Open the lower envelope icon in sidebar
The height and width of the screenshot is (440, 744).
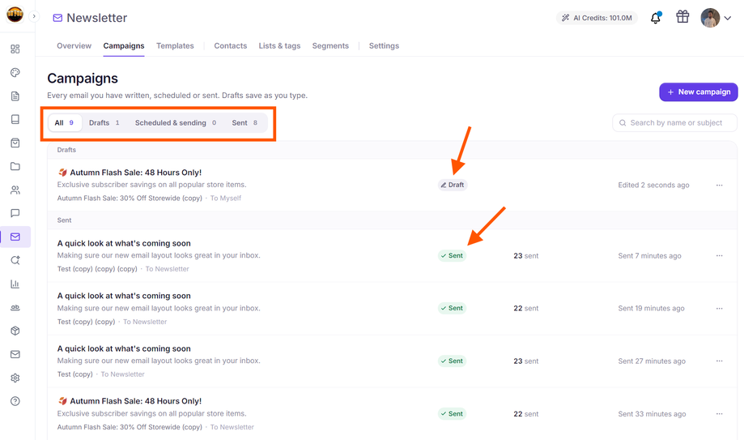pos(15,354)
